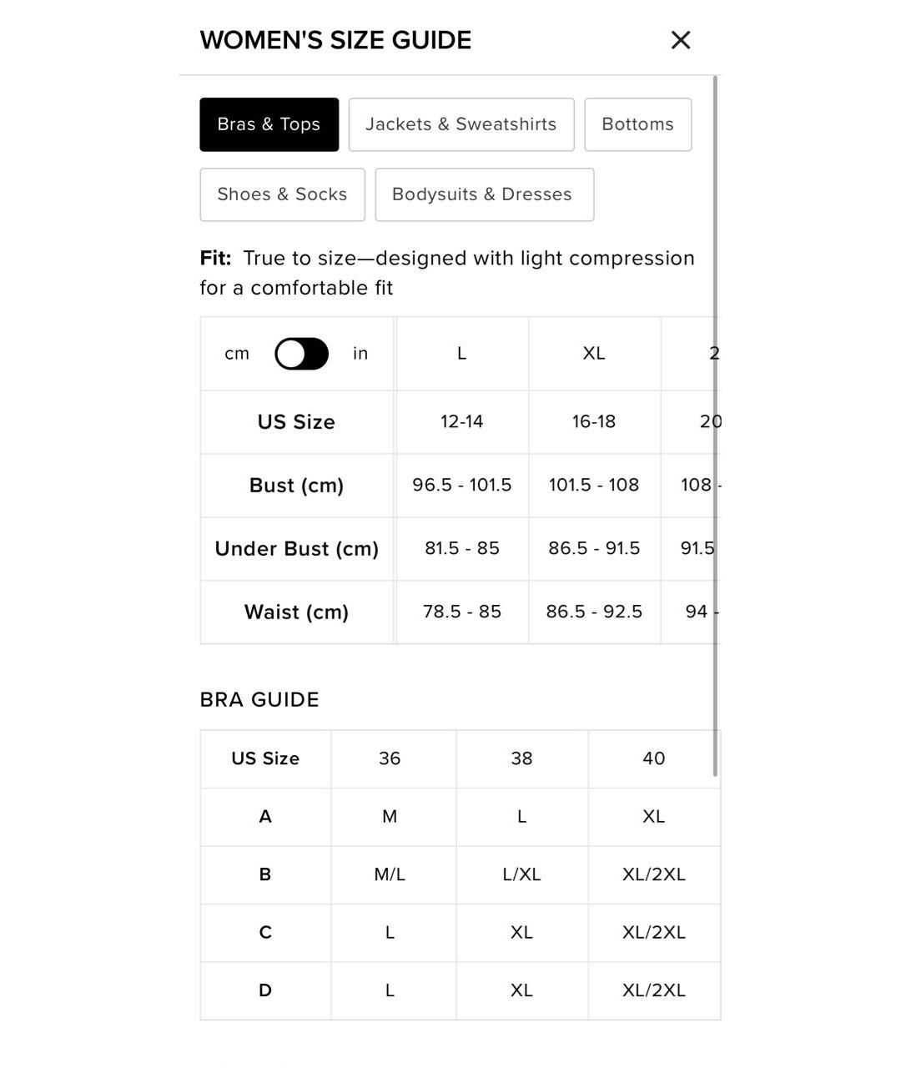The image size is (901, 1068).
Task: Click the 'cm' unit label
Action: click(x=237, y=354)
